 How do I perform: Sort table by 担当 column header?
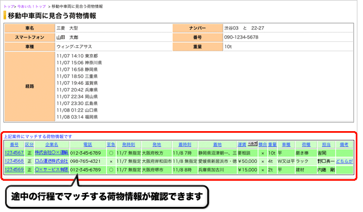point(326,144)
